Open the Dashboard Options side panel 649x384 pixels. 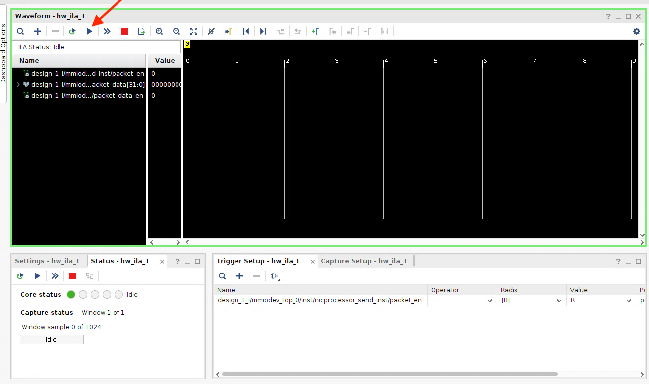pos(3,54)
